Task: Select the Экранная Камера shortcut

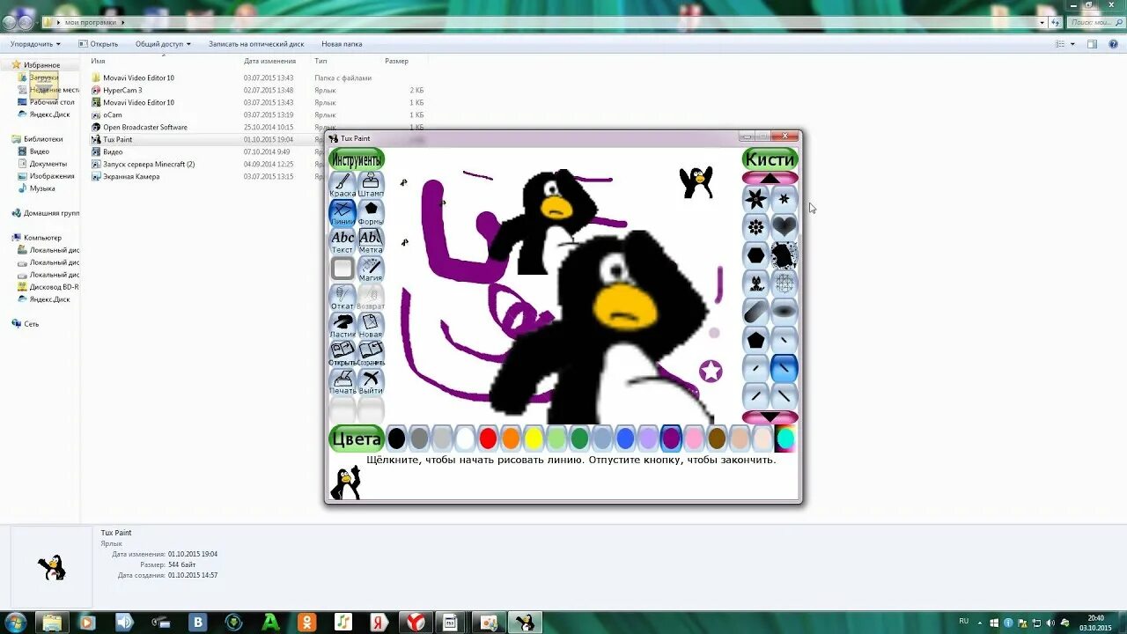Action: pos(131,176)
